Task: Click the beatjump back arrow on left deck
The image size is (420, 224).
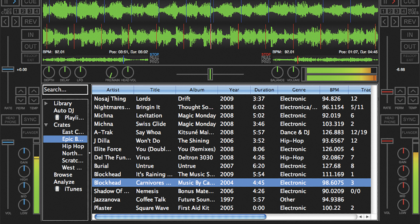Action: [5, 22]
